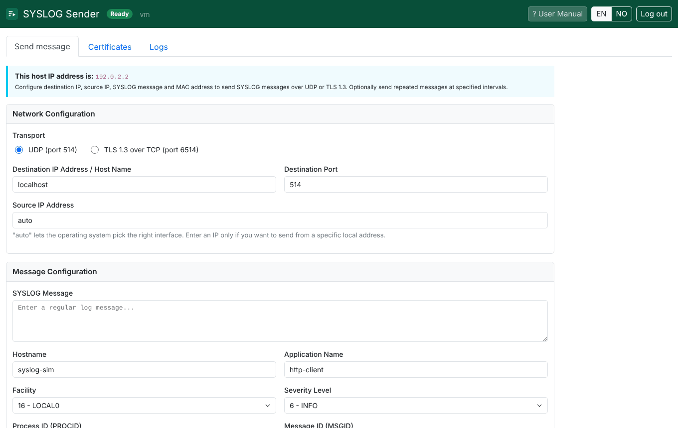Switch language to EN
This screenshot has height=428, width=678.
pos(601,14)
